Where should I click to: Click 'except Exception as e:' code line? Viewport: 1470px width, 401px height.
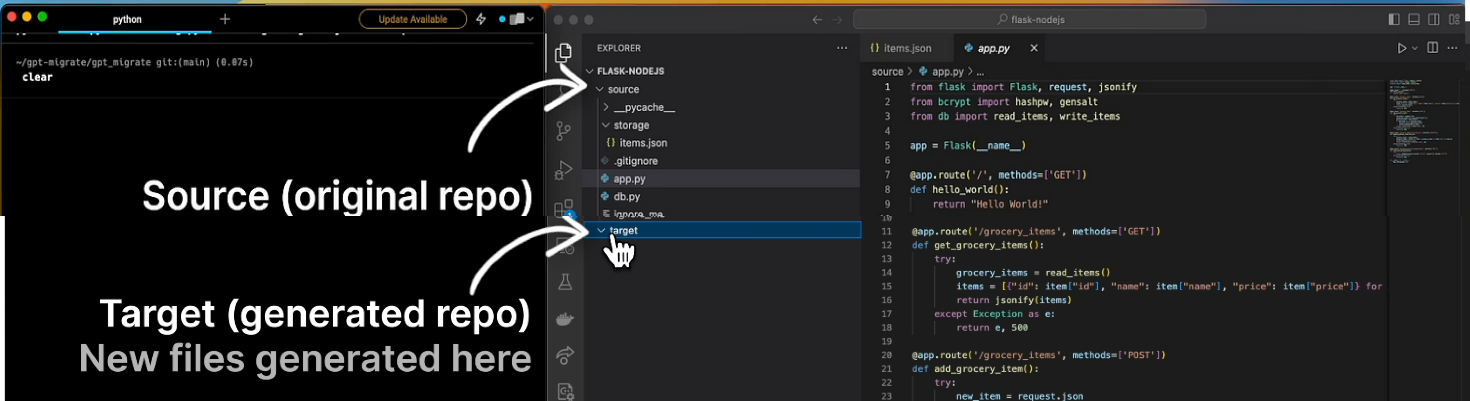[x=994, y=314]
